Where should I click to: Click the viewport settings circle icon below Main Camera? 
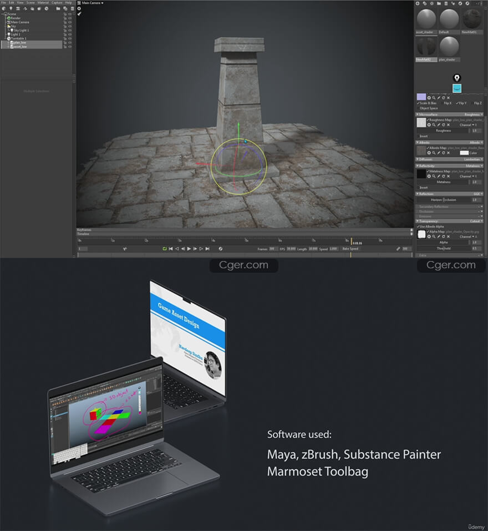pyautogui.click(x=79, y=8)
